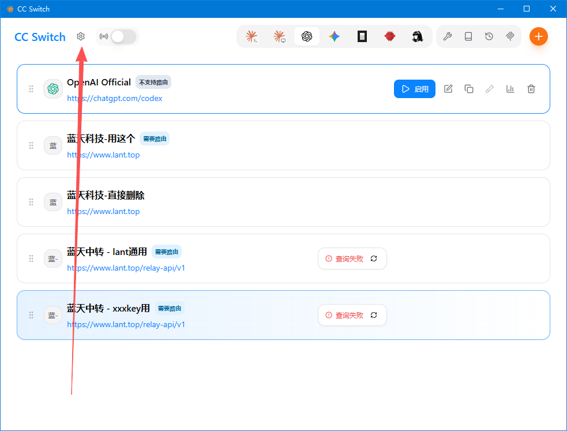This screenshot has width=567, height=431.
Task: Delete the OpenAI Official provider
Action: coord(531,89)
